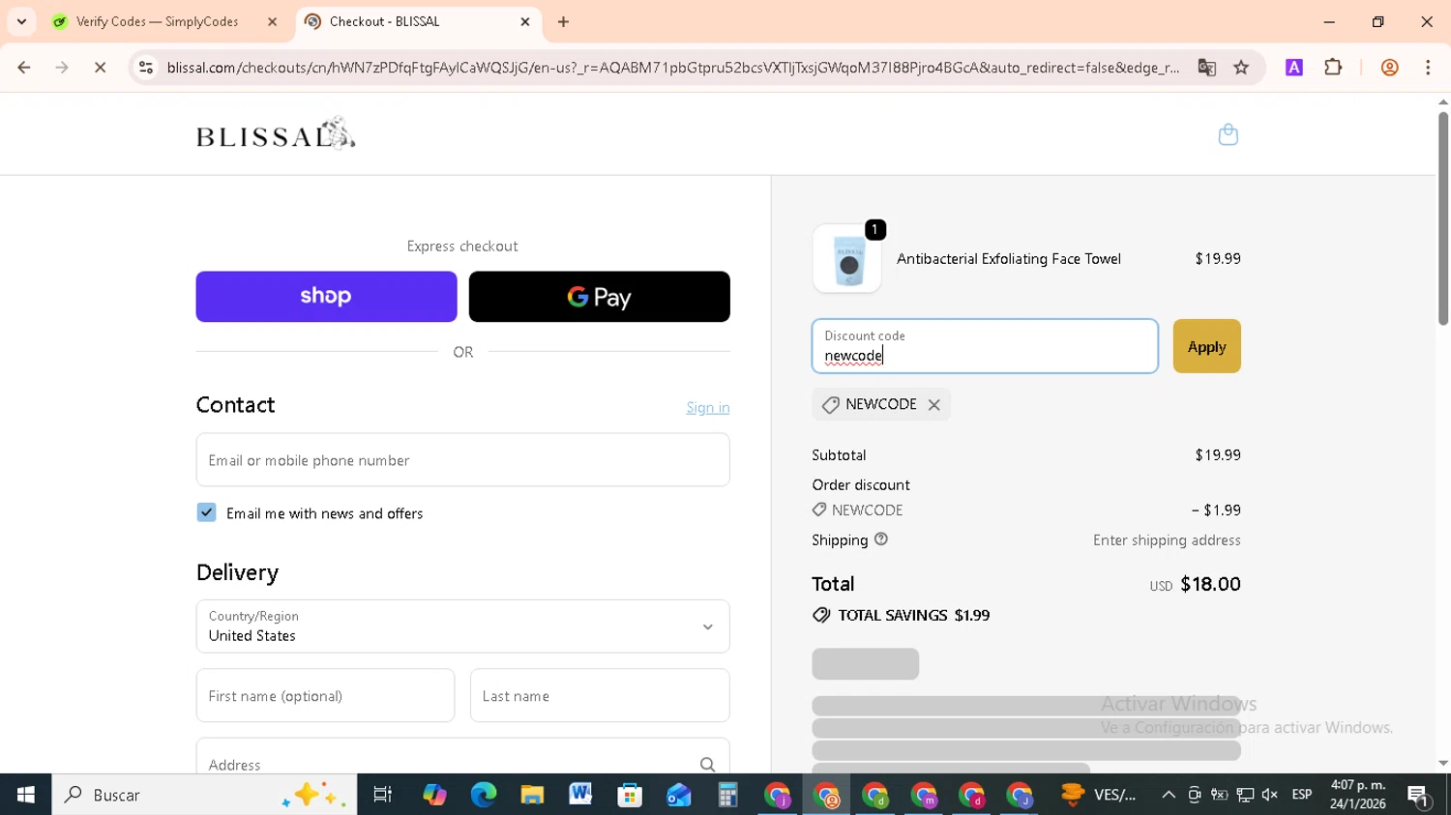
Task: Close the Checkout - BLISSAL tab
Action: tap(525, 21)
